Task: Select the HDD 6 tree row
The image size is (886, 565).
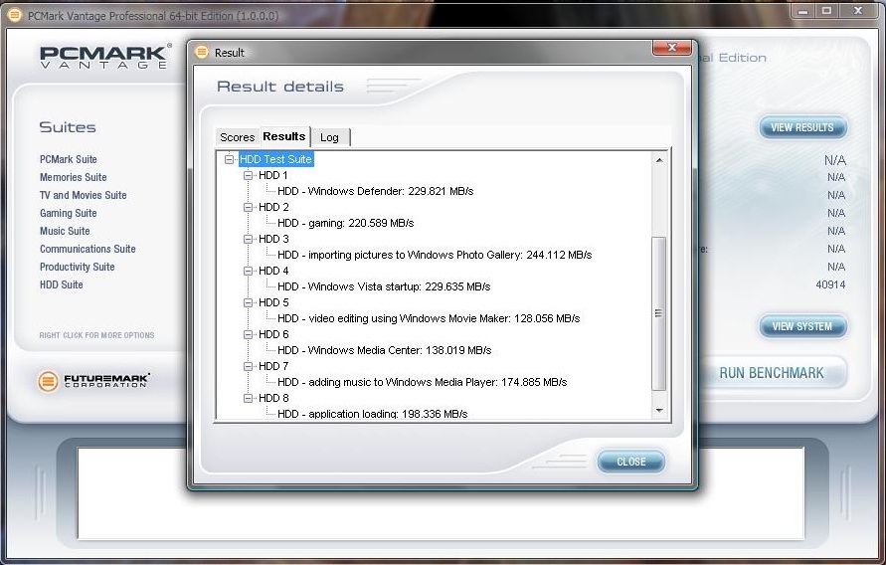Action: pyautogui.click(x=273, y=334)
